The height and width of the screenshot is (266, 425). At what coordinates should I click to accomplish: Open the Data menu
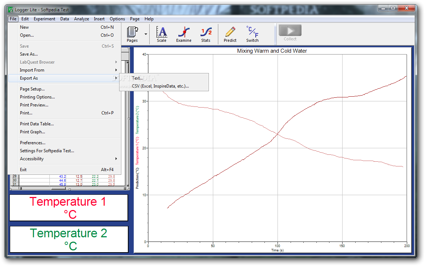(x=65, y=19)
